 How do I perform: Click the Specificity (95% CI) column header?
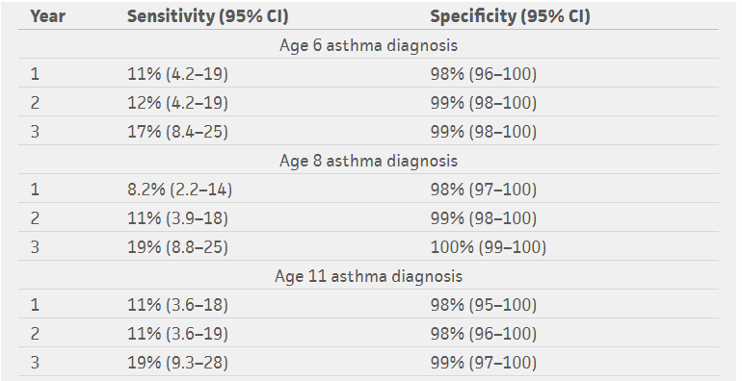(x=510, y=16)
